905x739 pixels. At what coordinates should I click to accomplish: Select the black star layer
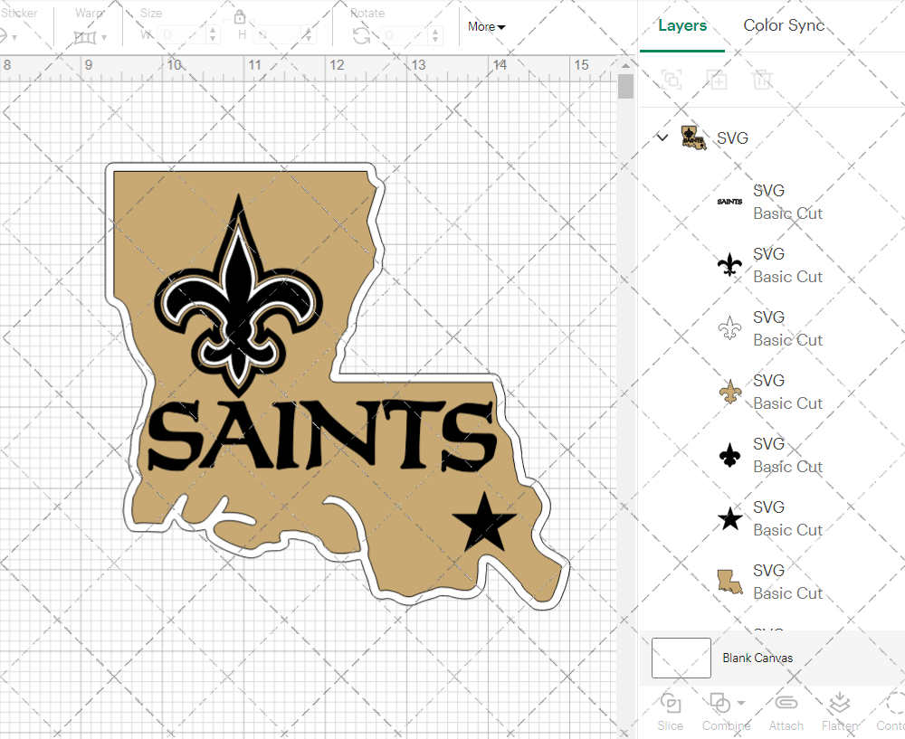pos(769,518)
